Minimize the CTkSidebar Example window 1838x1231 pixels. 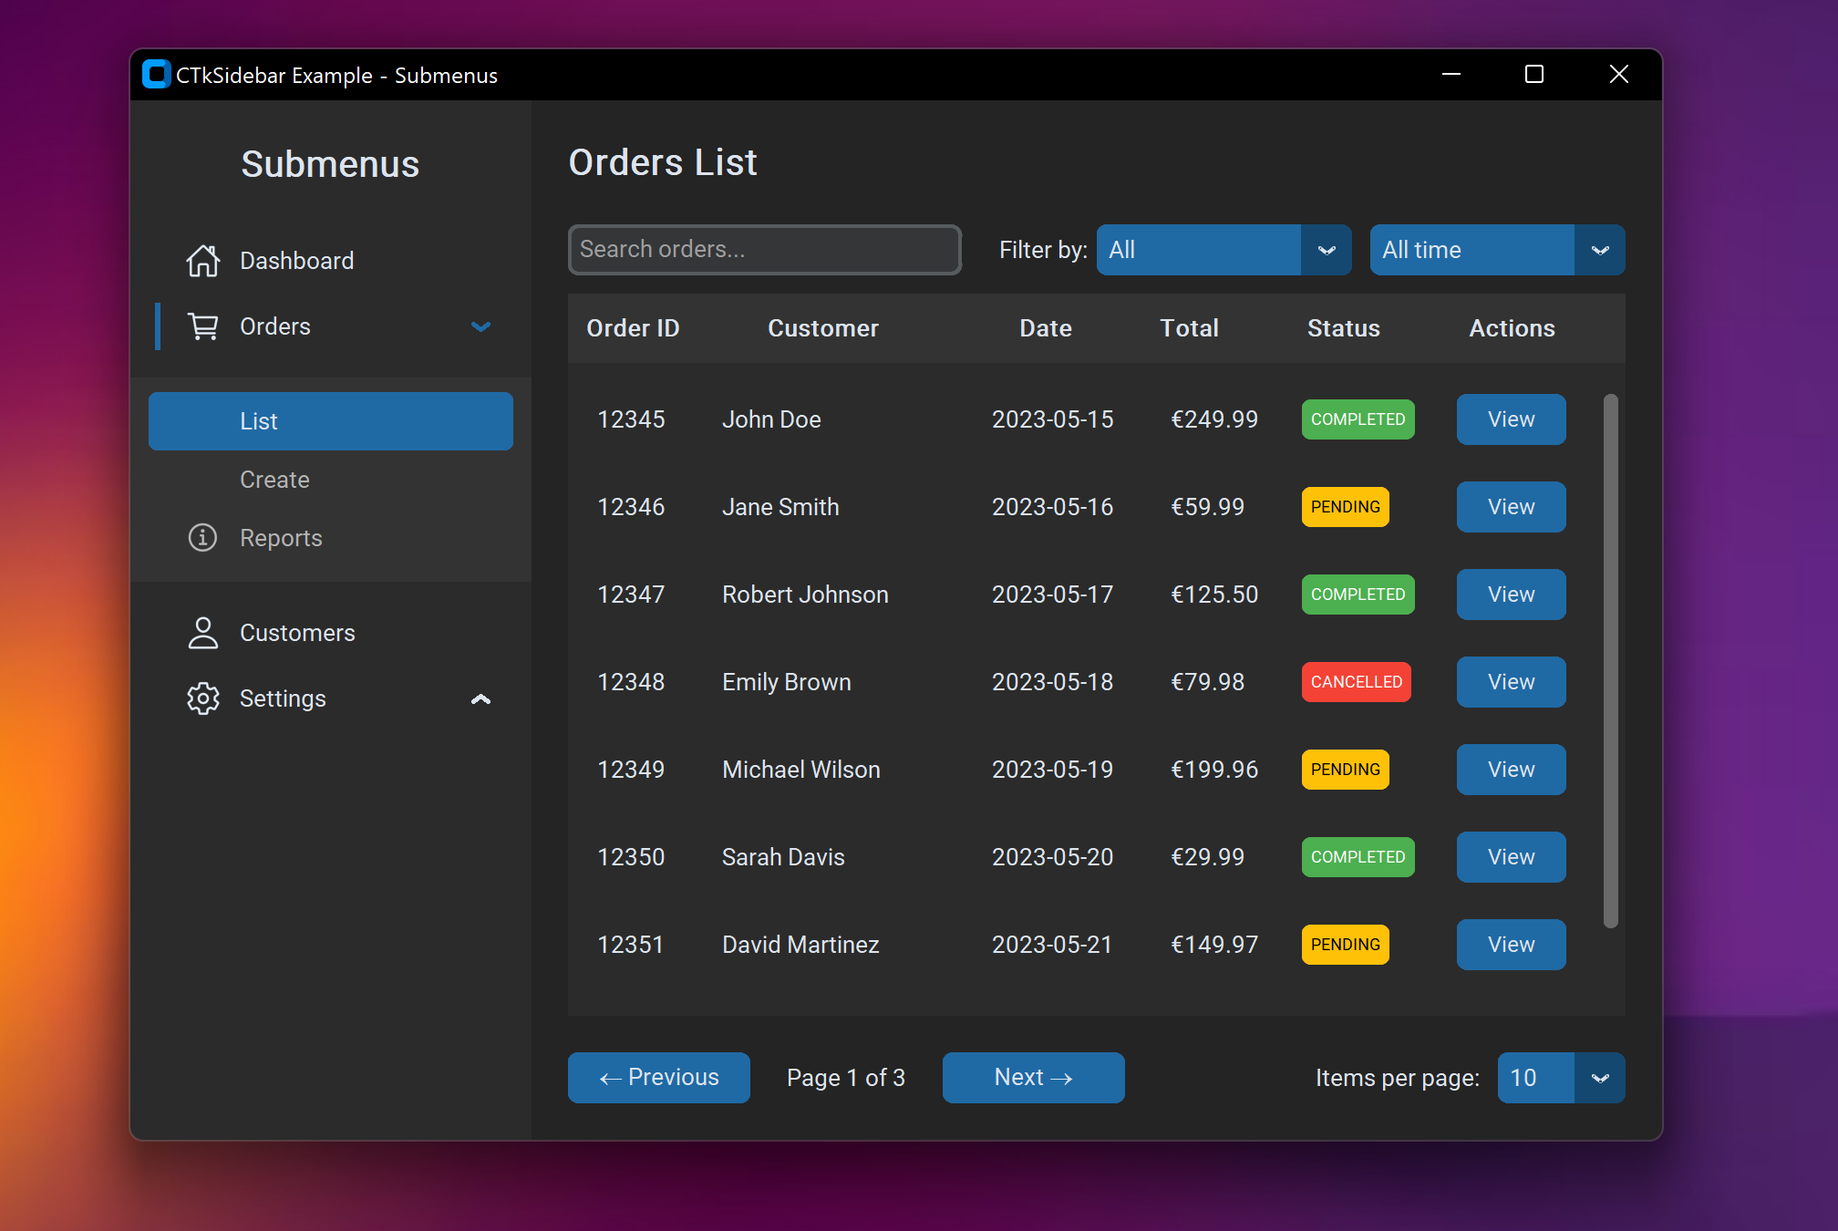coord(1451,75)
